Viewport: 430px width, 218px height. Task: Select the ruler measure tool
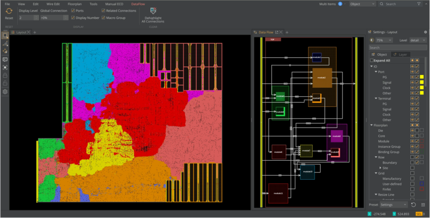pos(5,44)
